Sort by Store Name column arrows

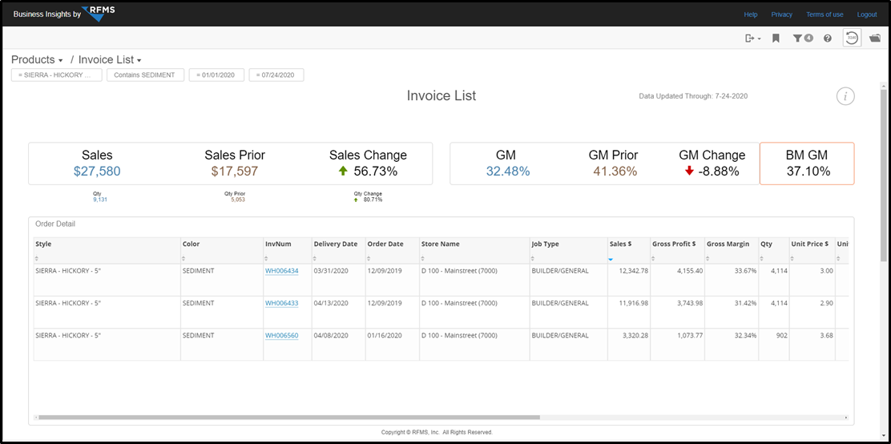click(423, 259)
